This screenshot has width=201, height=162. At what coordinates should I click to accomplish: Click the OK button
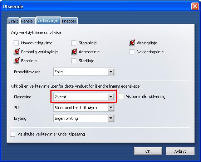coord(148,151)
